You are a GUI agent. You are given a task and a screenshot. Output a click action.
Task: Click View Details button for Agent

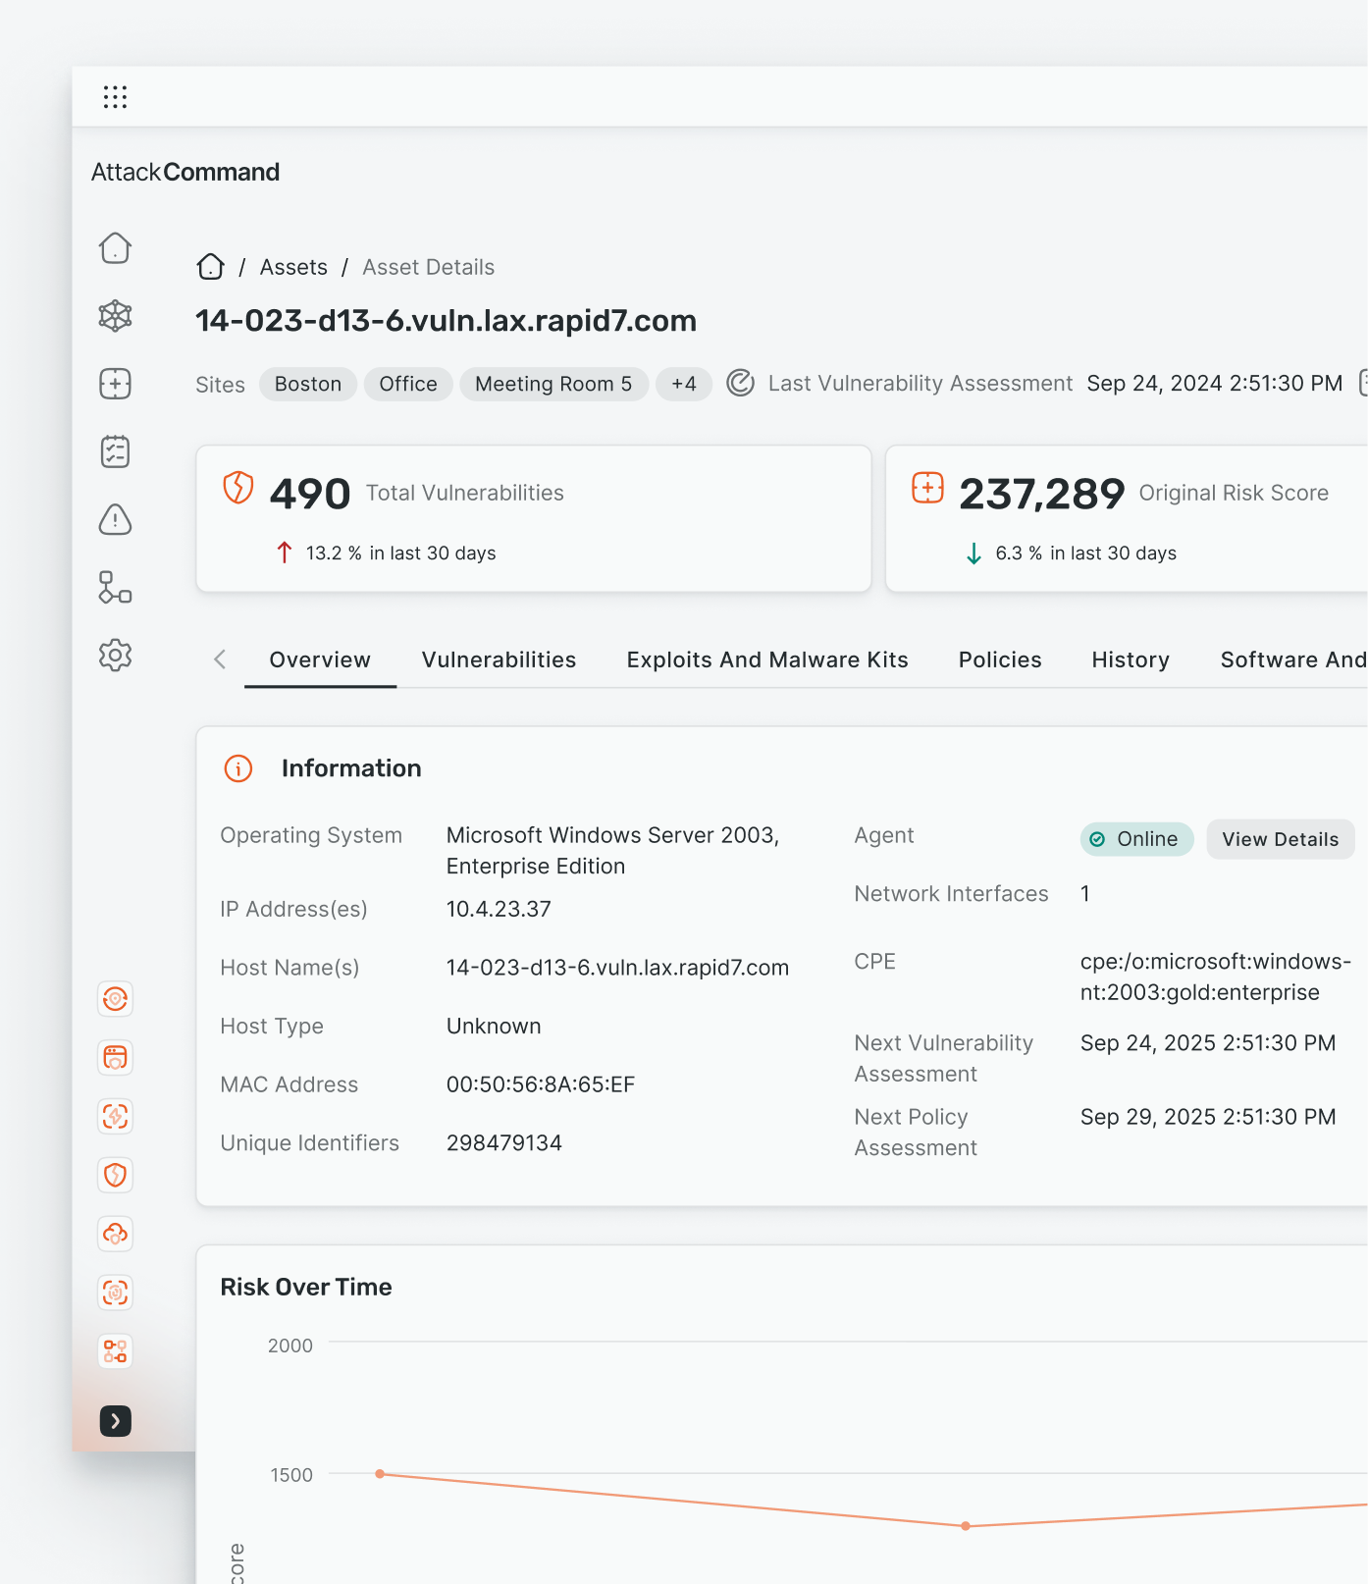click(x=1280, y=839)
